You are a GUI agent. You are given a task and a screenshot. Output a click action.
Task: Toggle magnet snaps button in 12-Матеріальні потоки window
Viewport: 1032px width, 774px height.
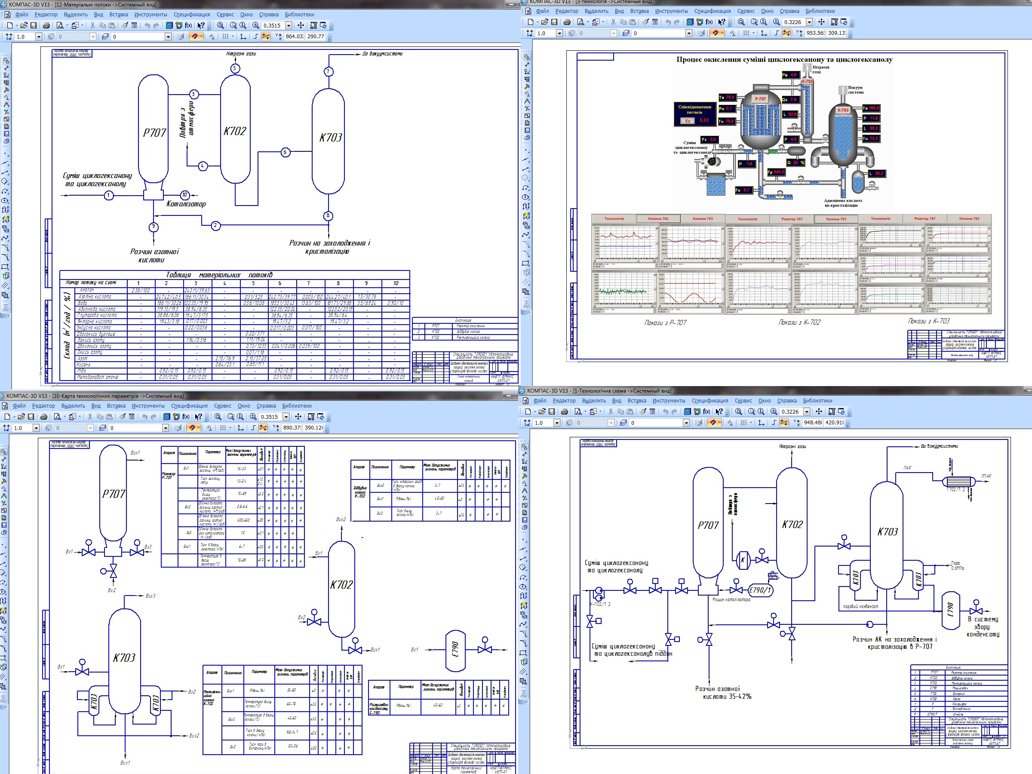pyautogui.click(x=194, y=37)
